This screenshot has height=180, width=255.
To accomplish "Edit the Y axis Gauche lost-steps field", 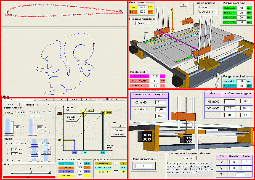I will [234, 168].
